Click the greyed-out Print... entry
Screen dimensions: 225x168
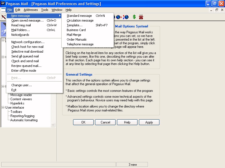coord(34,78)
